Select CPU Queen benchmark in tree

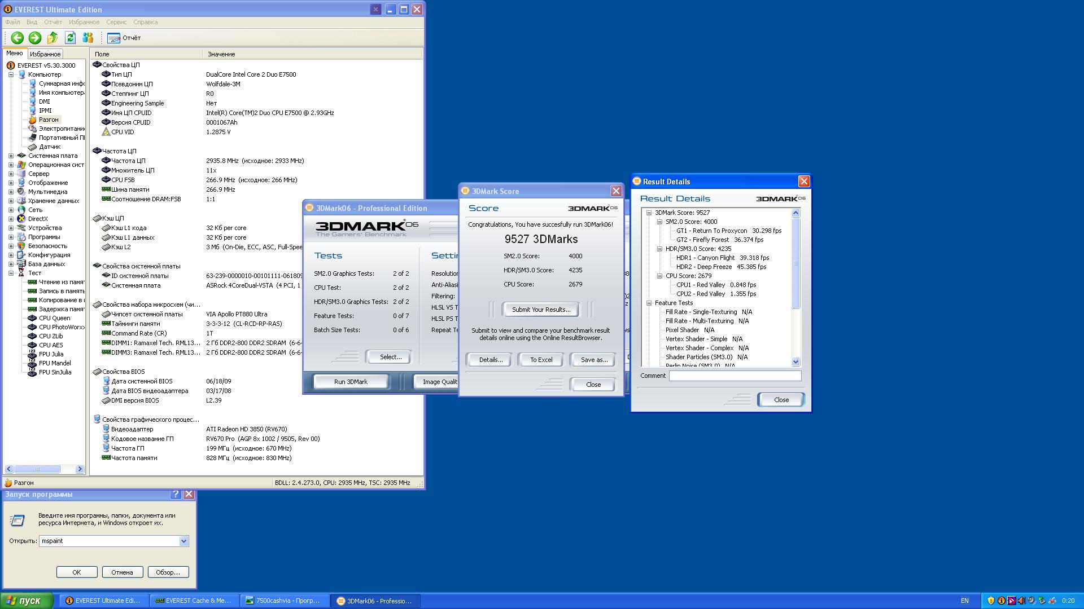pyautogui.click(x=54, y=318)
